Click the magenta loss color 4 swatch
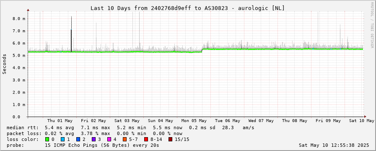 [109, 139]
